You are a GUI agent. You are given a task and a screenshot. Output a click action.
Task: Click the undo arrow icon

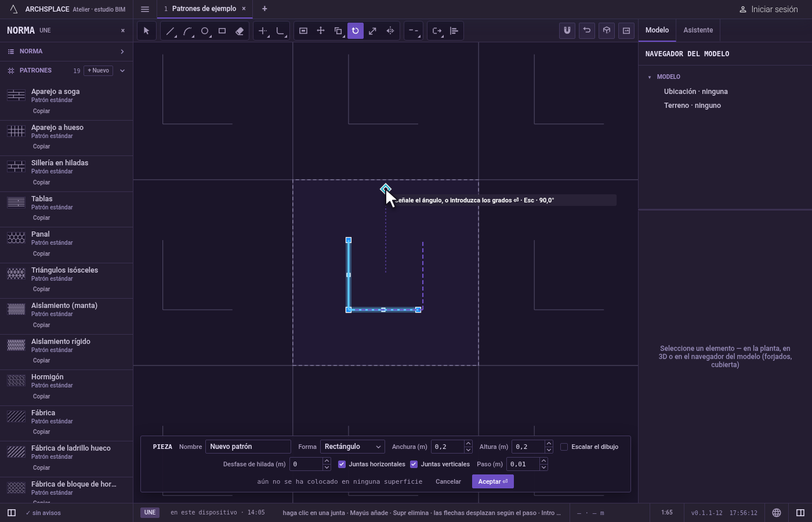pyautogui.click(x=587, y=31)
